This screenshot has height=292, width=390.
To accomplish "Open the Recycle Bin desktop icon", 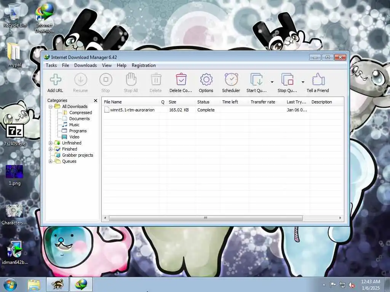I will click(x=15, y=15).
